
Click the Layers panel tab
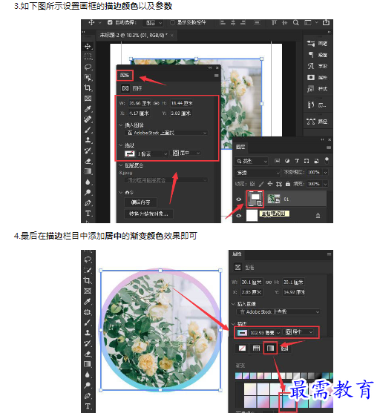pyautogui.click(x=240, y=147)
